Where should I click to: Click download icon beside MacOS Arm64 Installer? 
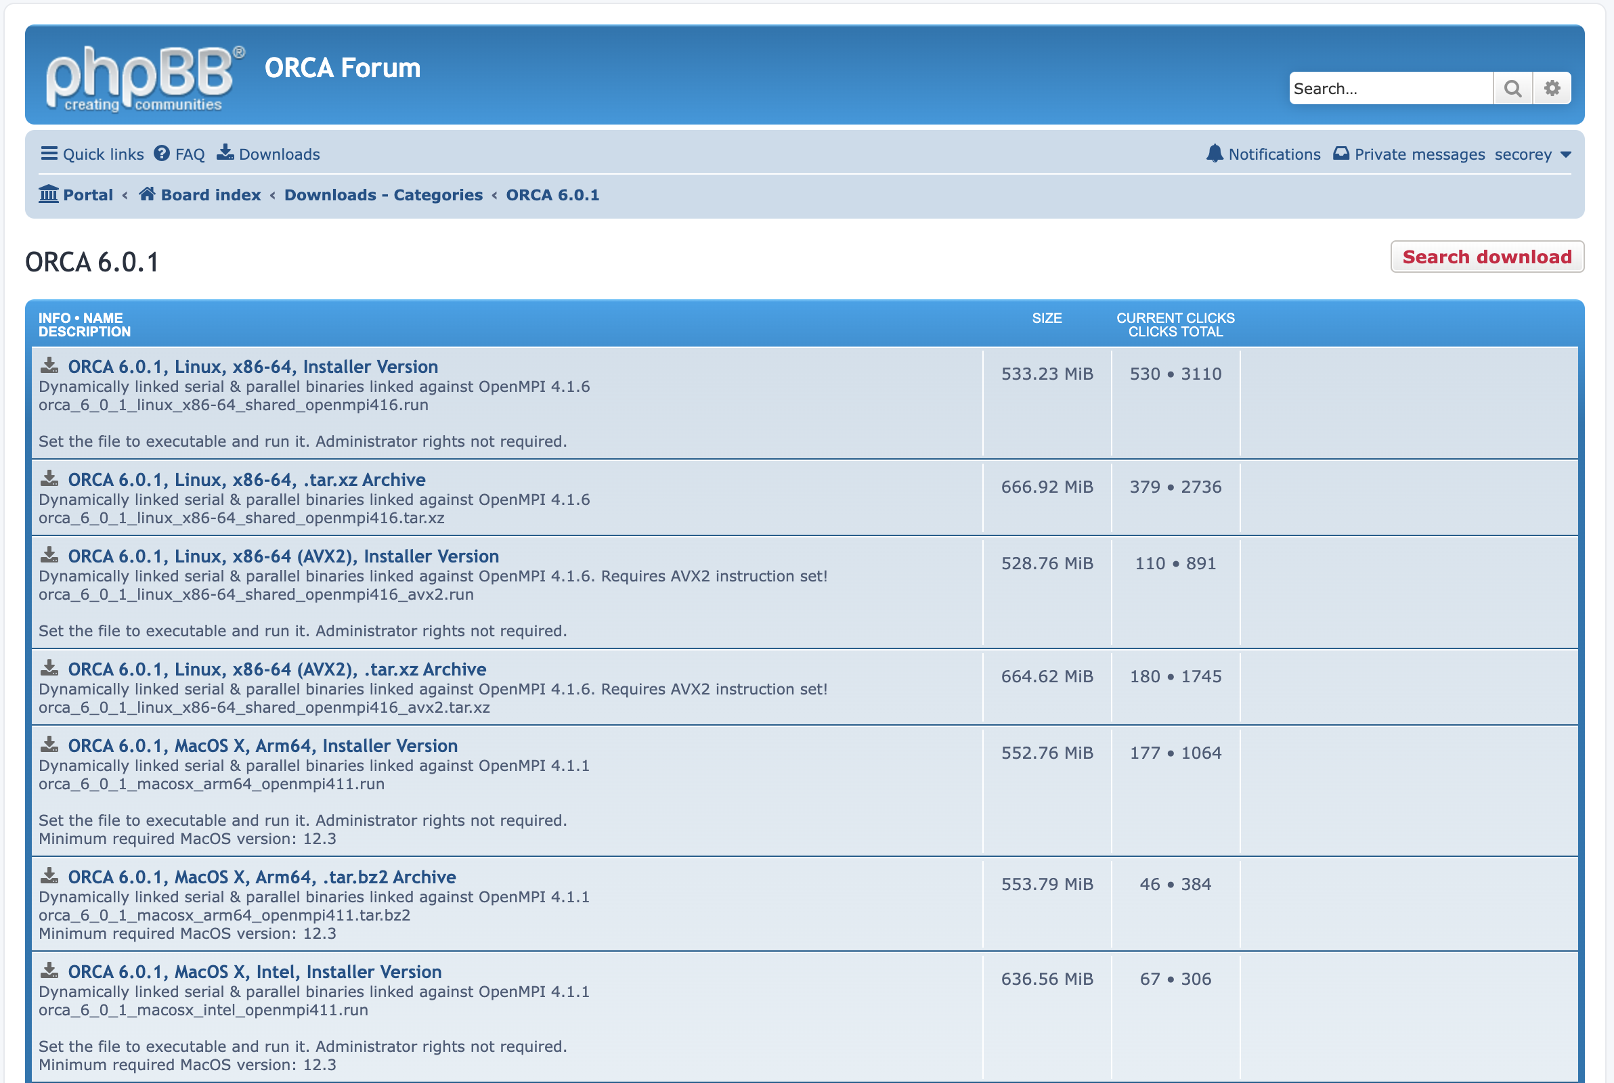tap(49, 745)
